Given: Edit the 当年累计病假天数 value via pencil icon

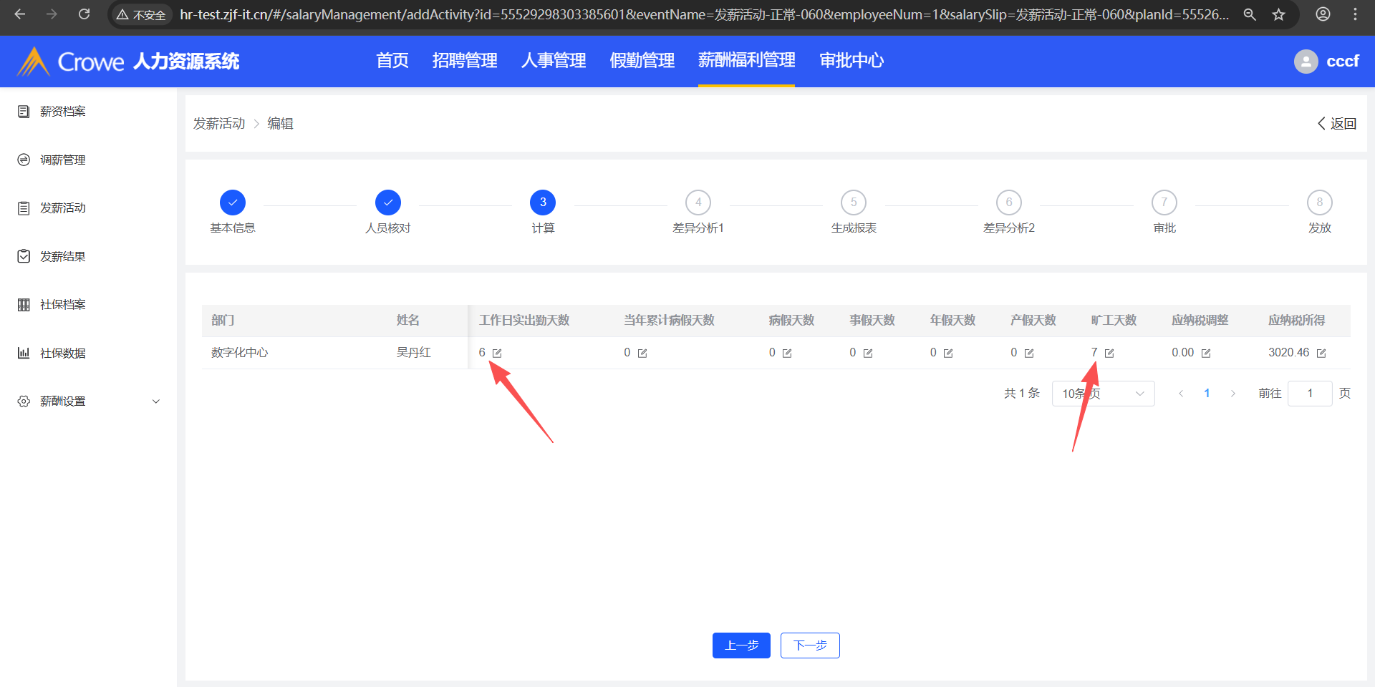Looking at the screenshot, I should (x=642, y=354).
